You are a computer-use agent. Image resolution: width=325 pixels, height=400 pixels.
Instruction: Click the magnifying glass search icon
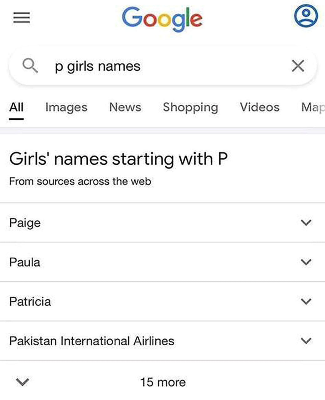click(30, 66)
